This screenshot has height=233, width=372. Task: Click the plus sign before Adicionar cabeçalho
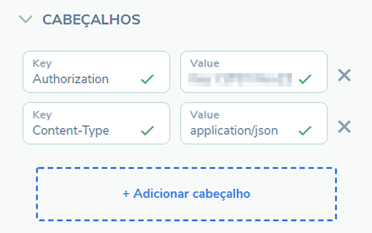pos(126,194)
